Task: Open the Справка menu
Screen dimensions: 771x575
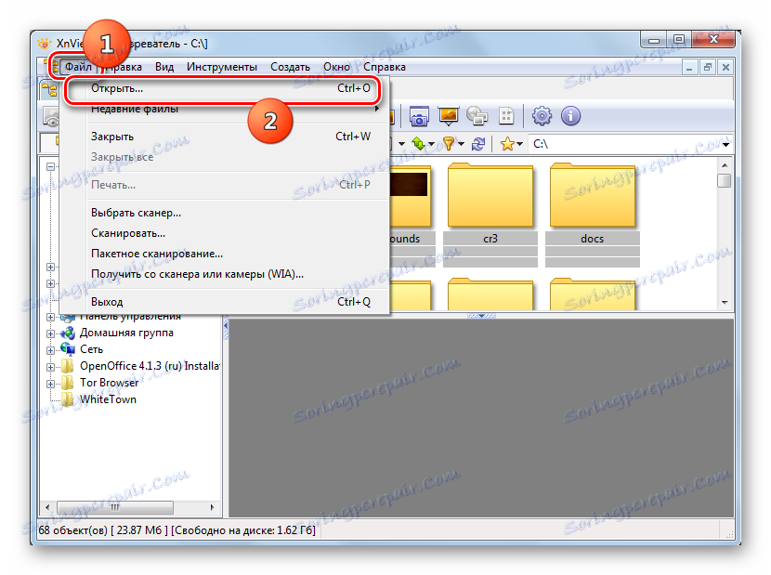Action: 385,67
